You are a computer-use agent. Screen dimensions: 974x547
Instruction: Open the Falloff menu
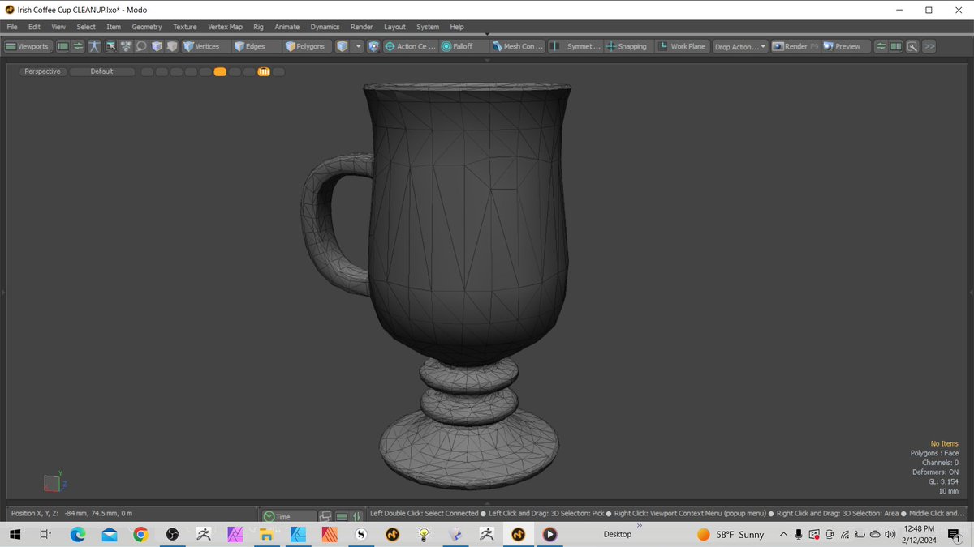point(463,46)
